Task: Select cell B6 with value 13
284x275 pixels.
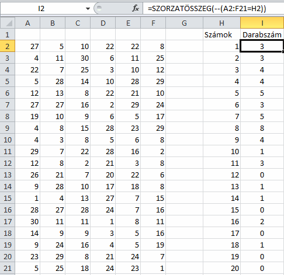Action: 53,93
